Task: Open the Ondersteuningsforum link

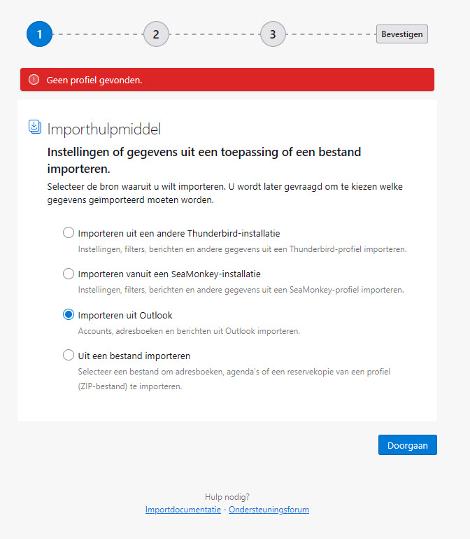Action: tap(269, 510)
